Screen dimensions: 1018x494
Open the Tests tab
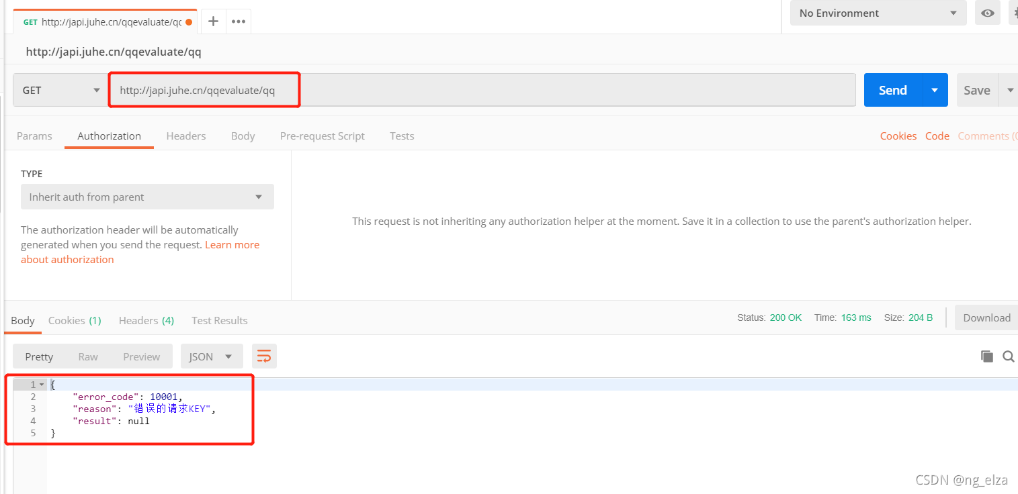402,136
